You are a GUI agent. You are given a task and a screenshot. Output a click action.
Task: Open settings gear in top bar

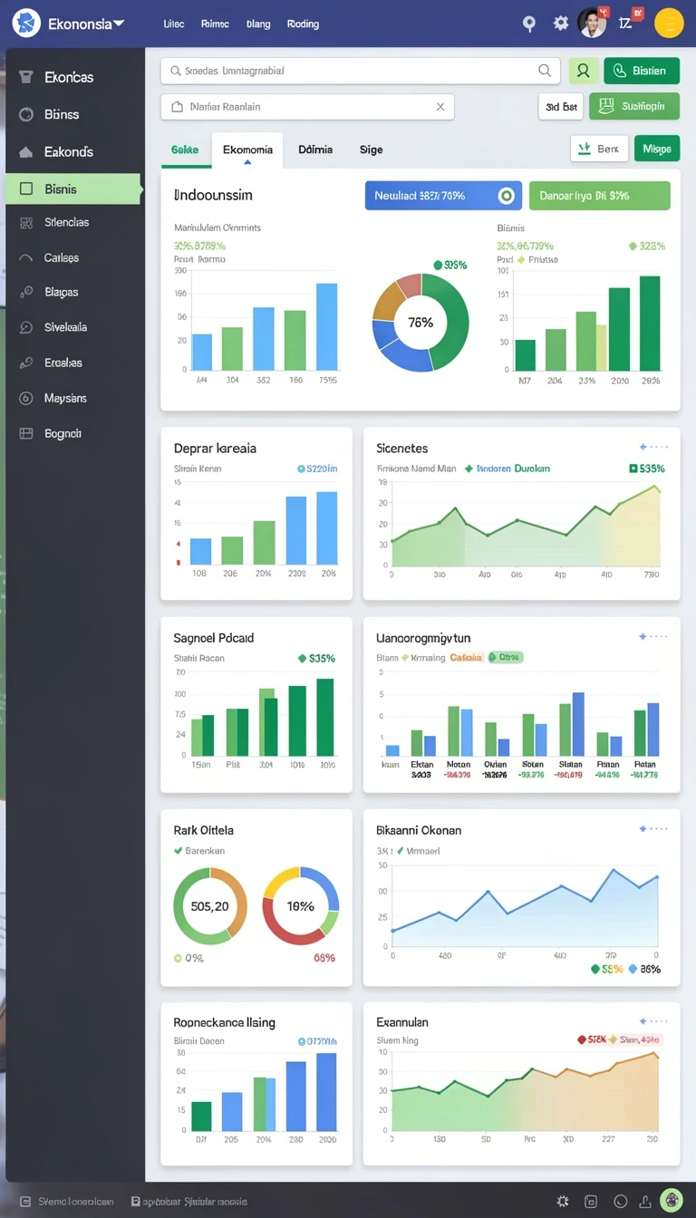click(561, 24)
